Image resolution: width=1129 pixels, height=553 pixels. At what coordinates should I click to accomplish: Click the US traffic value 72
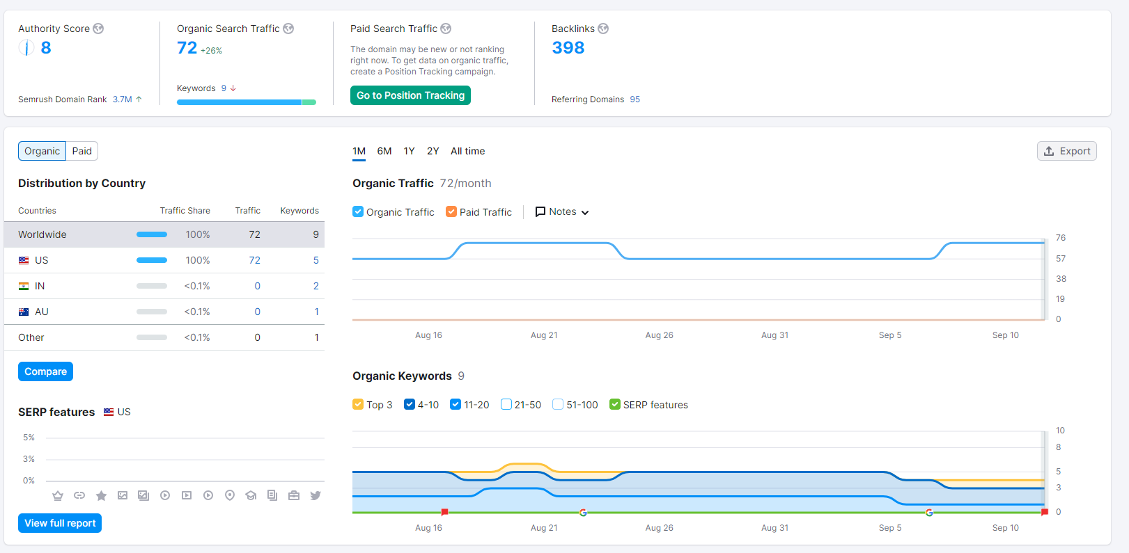click(x=255, y=260)
